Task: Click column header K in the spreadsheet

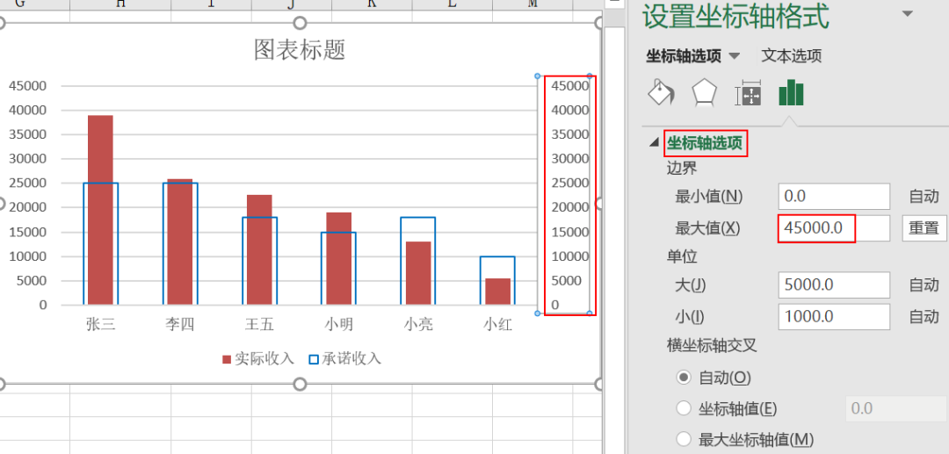Action: (371, 4)
